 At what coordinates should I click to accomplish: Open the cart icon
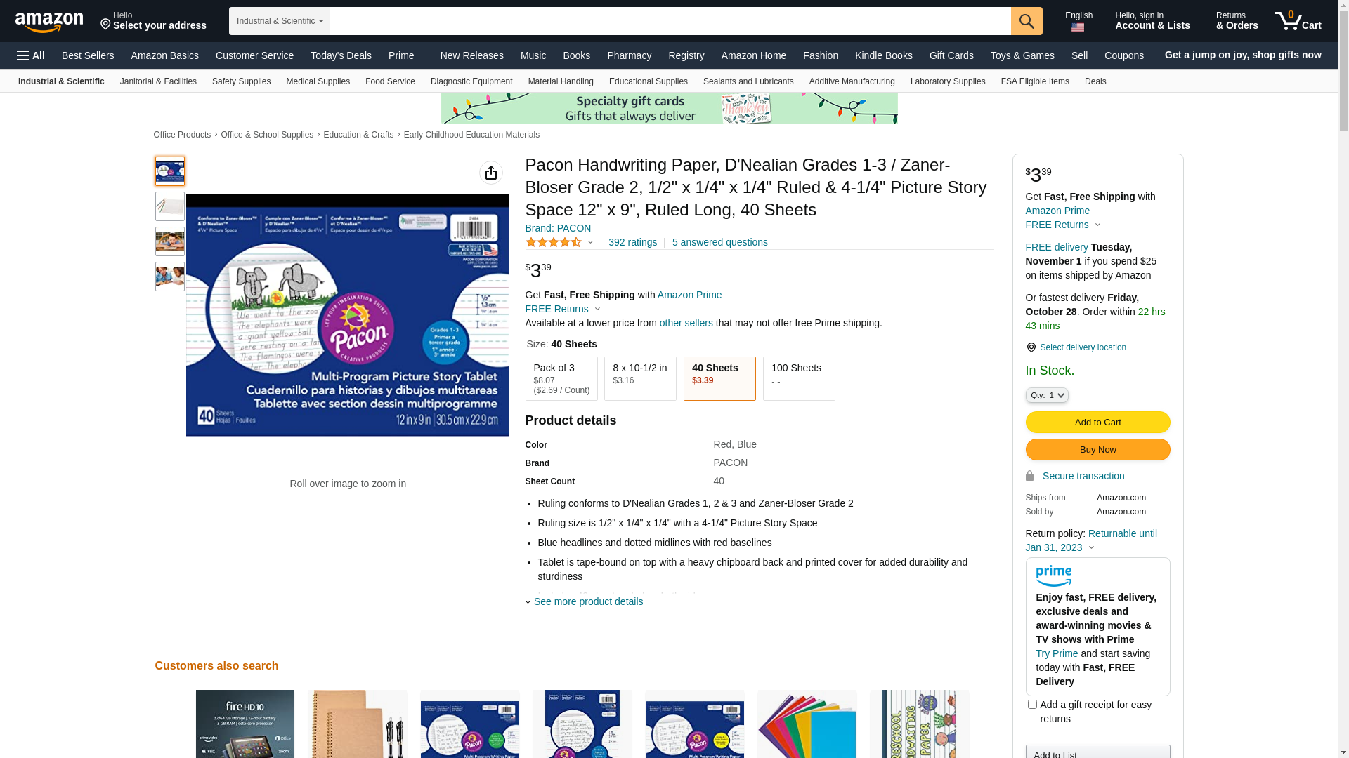[1298, 21]
